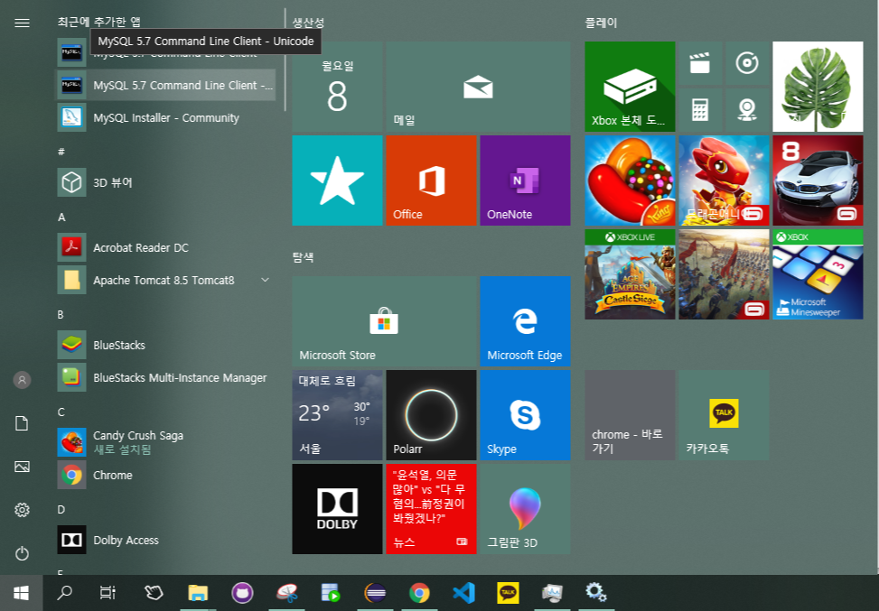Click the user account icon in sidebar
This screenshot has width=879, height=611.
(x=22, y=380)
